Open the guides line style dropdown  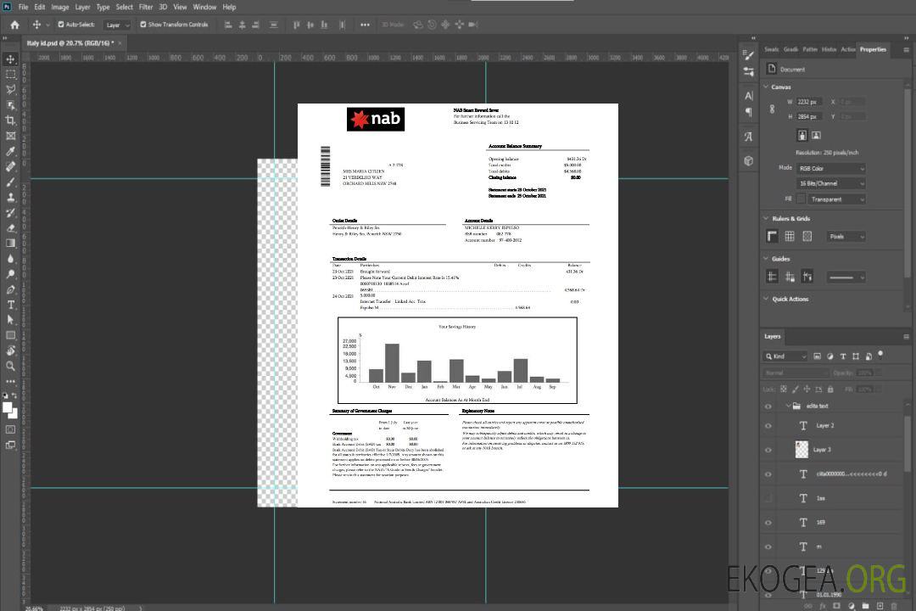(x=846, y=277)
